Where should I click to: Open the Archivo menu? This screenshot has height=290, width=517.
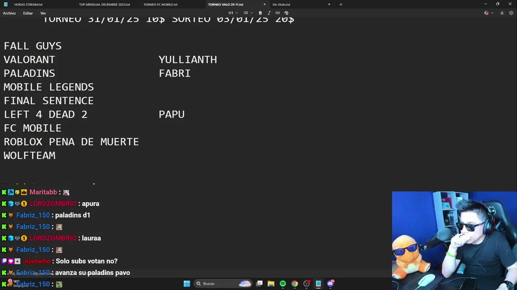(x=9, y=13)
